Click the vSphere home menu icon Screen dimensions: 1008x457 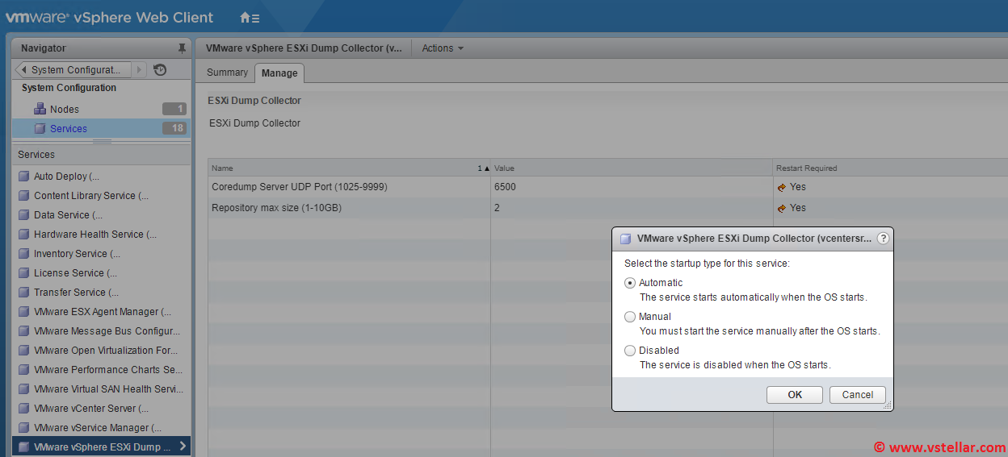coord(249,17)
